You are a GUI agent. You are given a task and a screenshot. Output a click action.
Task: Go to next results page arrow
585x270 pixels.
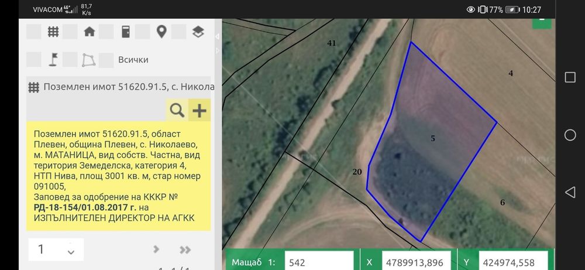pyautogui.click(x=156, y=249)
